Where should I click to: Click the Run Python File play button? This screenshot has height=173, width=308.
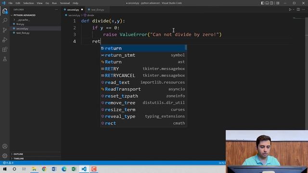(290, 10)
